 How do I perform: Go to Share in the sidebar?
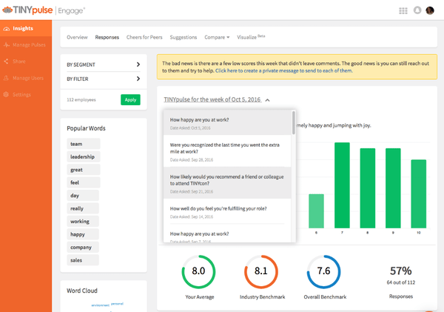(x=26, y=62)
